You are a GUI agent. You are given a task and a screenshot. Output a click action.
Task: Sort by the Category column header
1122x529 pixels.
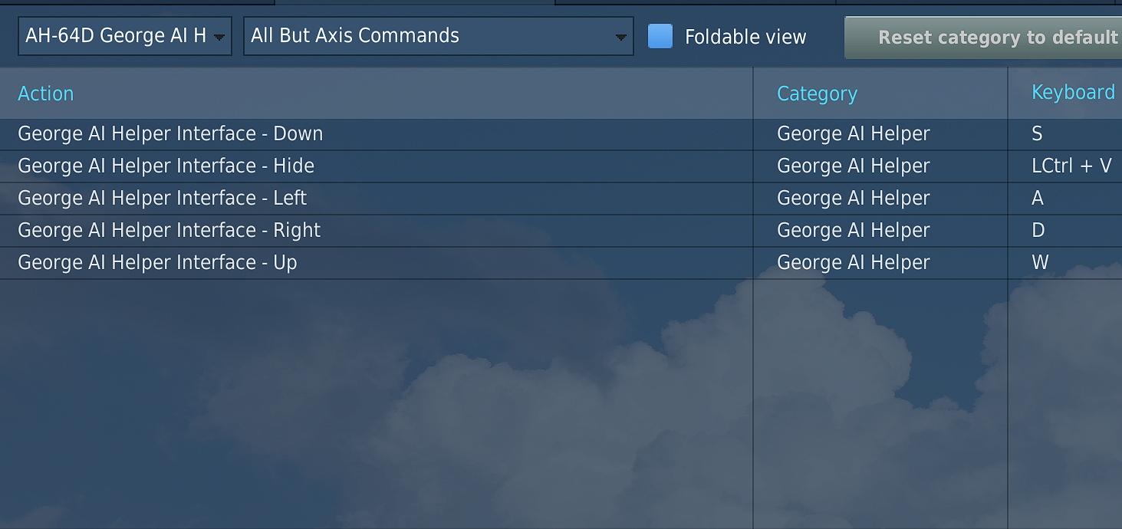point(817,94)
